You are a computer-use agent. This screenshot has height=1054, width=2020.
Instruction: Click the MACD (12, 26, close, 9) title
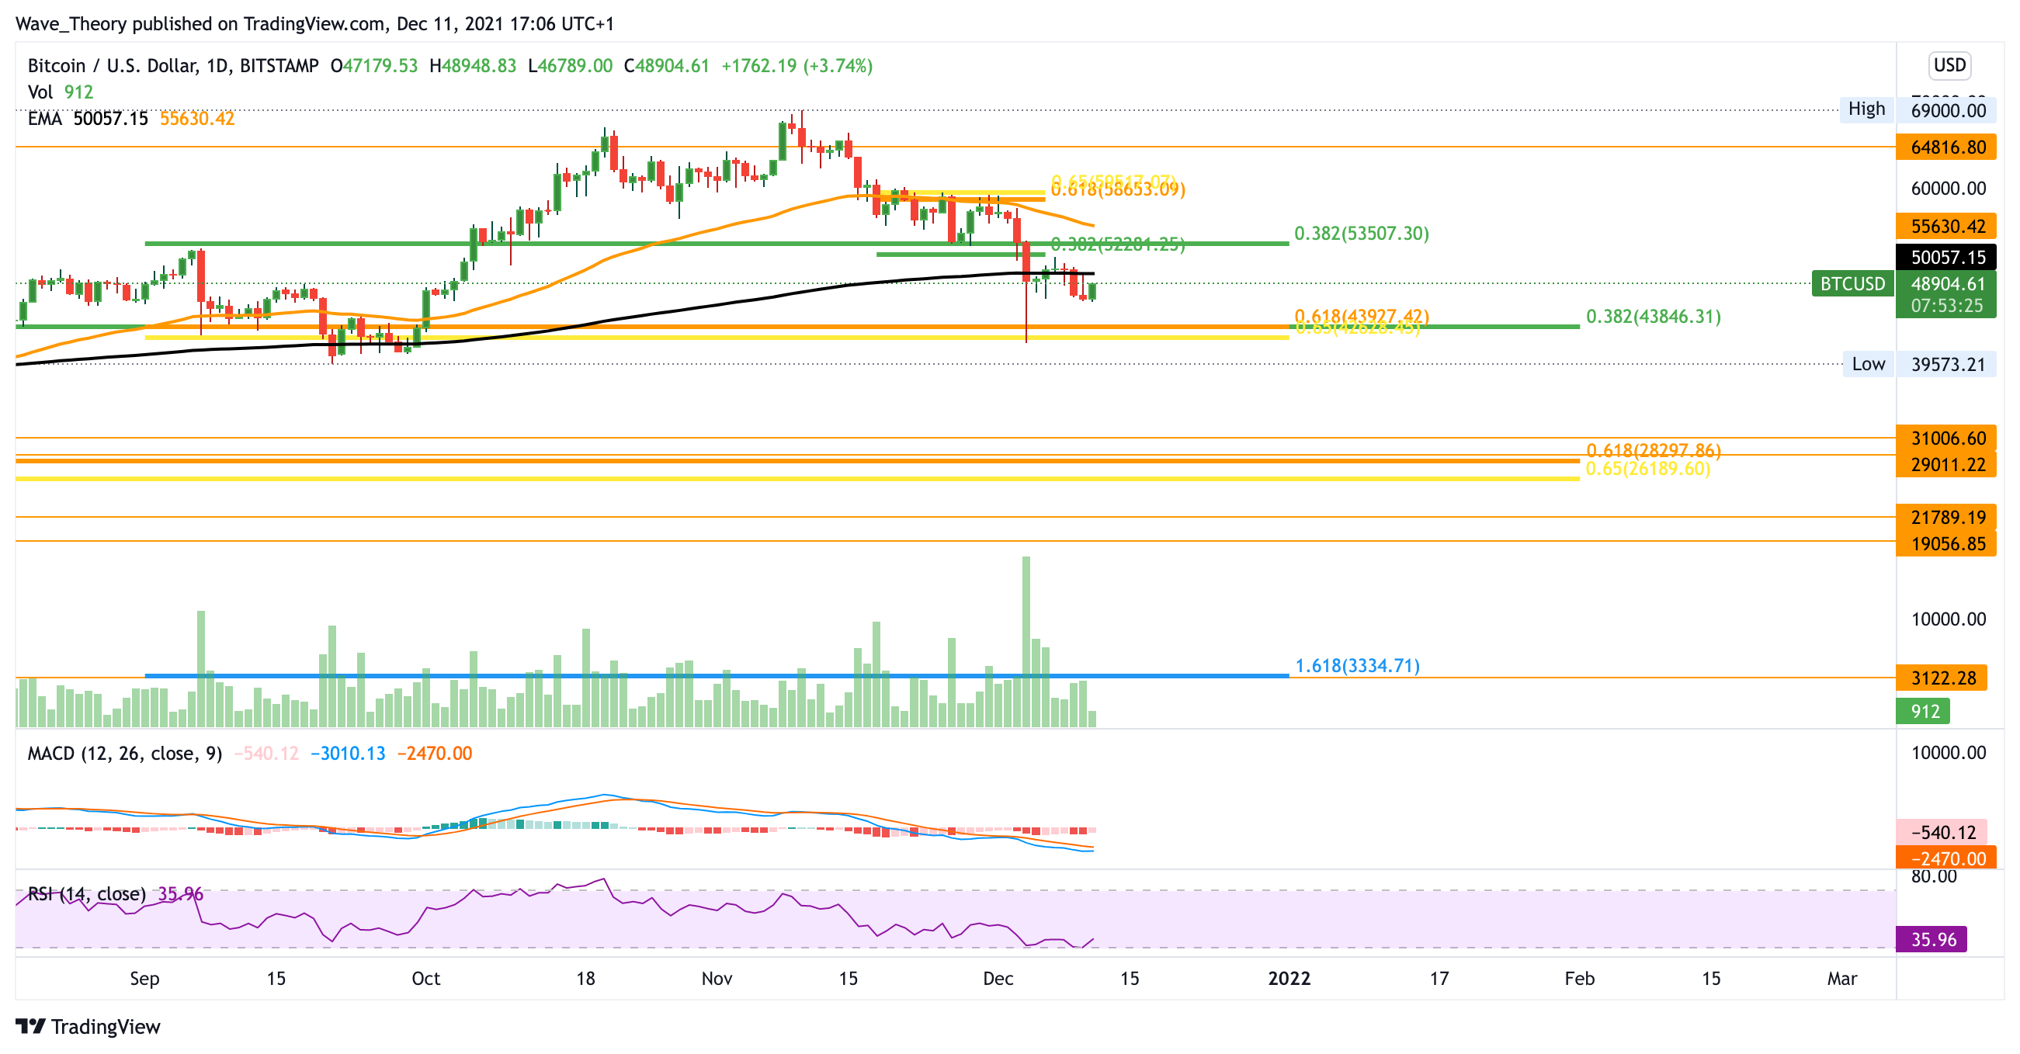pyautogui.click(x=125, y=754)
